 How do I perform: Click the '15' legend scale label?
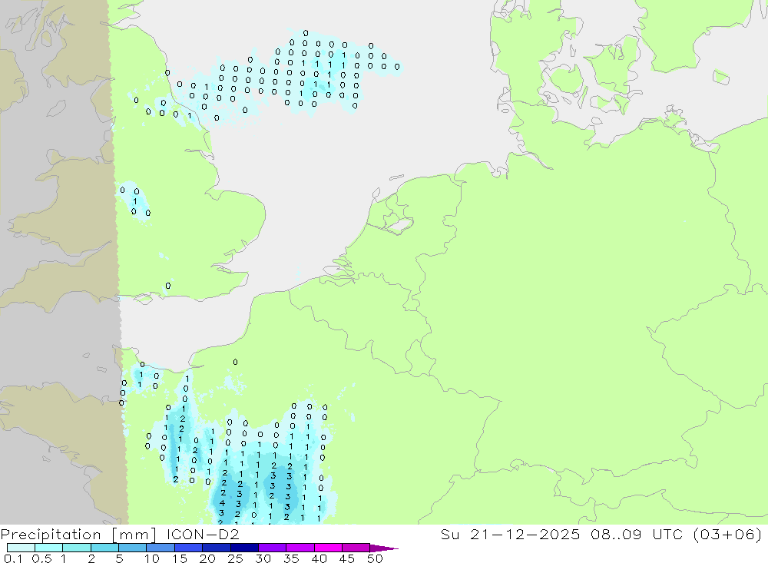180,558
